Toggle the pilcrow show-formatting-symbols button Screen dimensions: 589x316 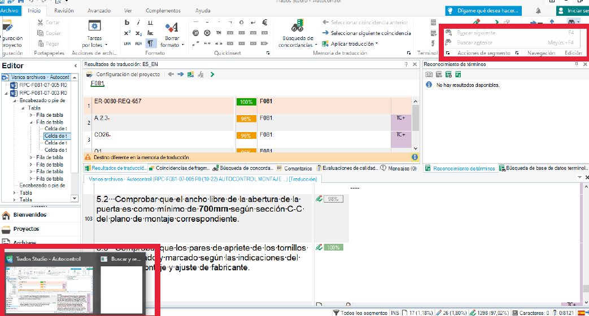[150, 43]
